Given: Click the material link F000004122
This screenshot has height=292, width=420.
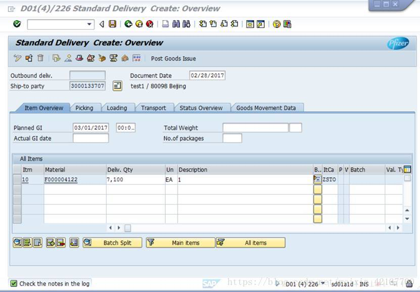Looking at the screenshot, I should click(60, 179).
